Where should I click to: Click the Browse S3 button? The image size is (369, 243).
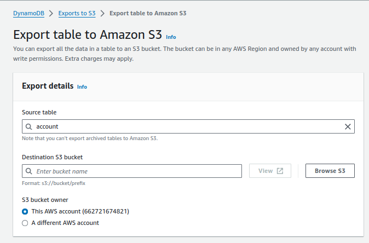(330, 171)
